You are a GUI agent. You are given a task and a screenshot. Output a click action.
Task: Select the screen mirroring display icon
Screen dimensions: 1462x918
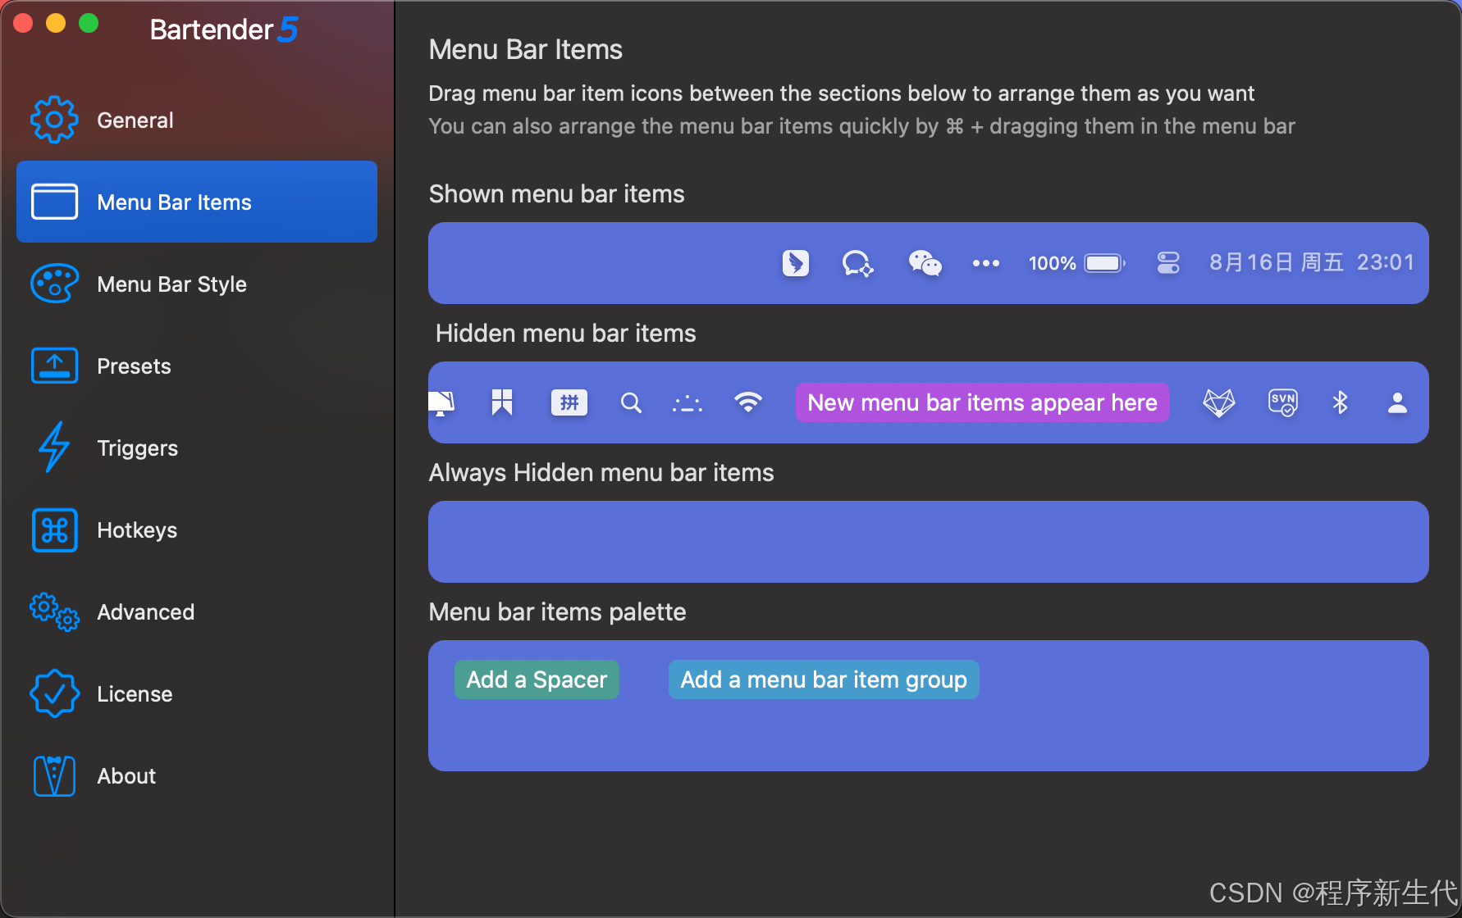click(441, 402)
